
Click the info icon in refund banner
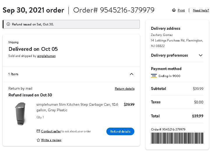(x=8, y=24)
